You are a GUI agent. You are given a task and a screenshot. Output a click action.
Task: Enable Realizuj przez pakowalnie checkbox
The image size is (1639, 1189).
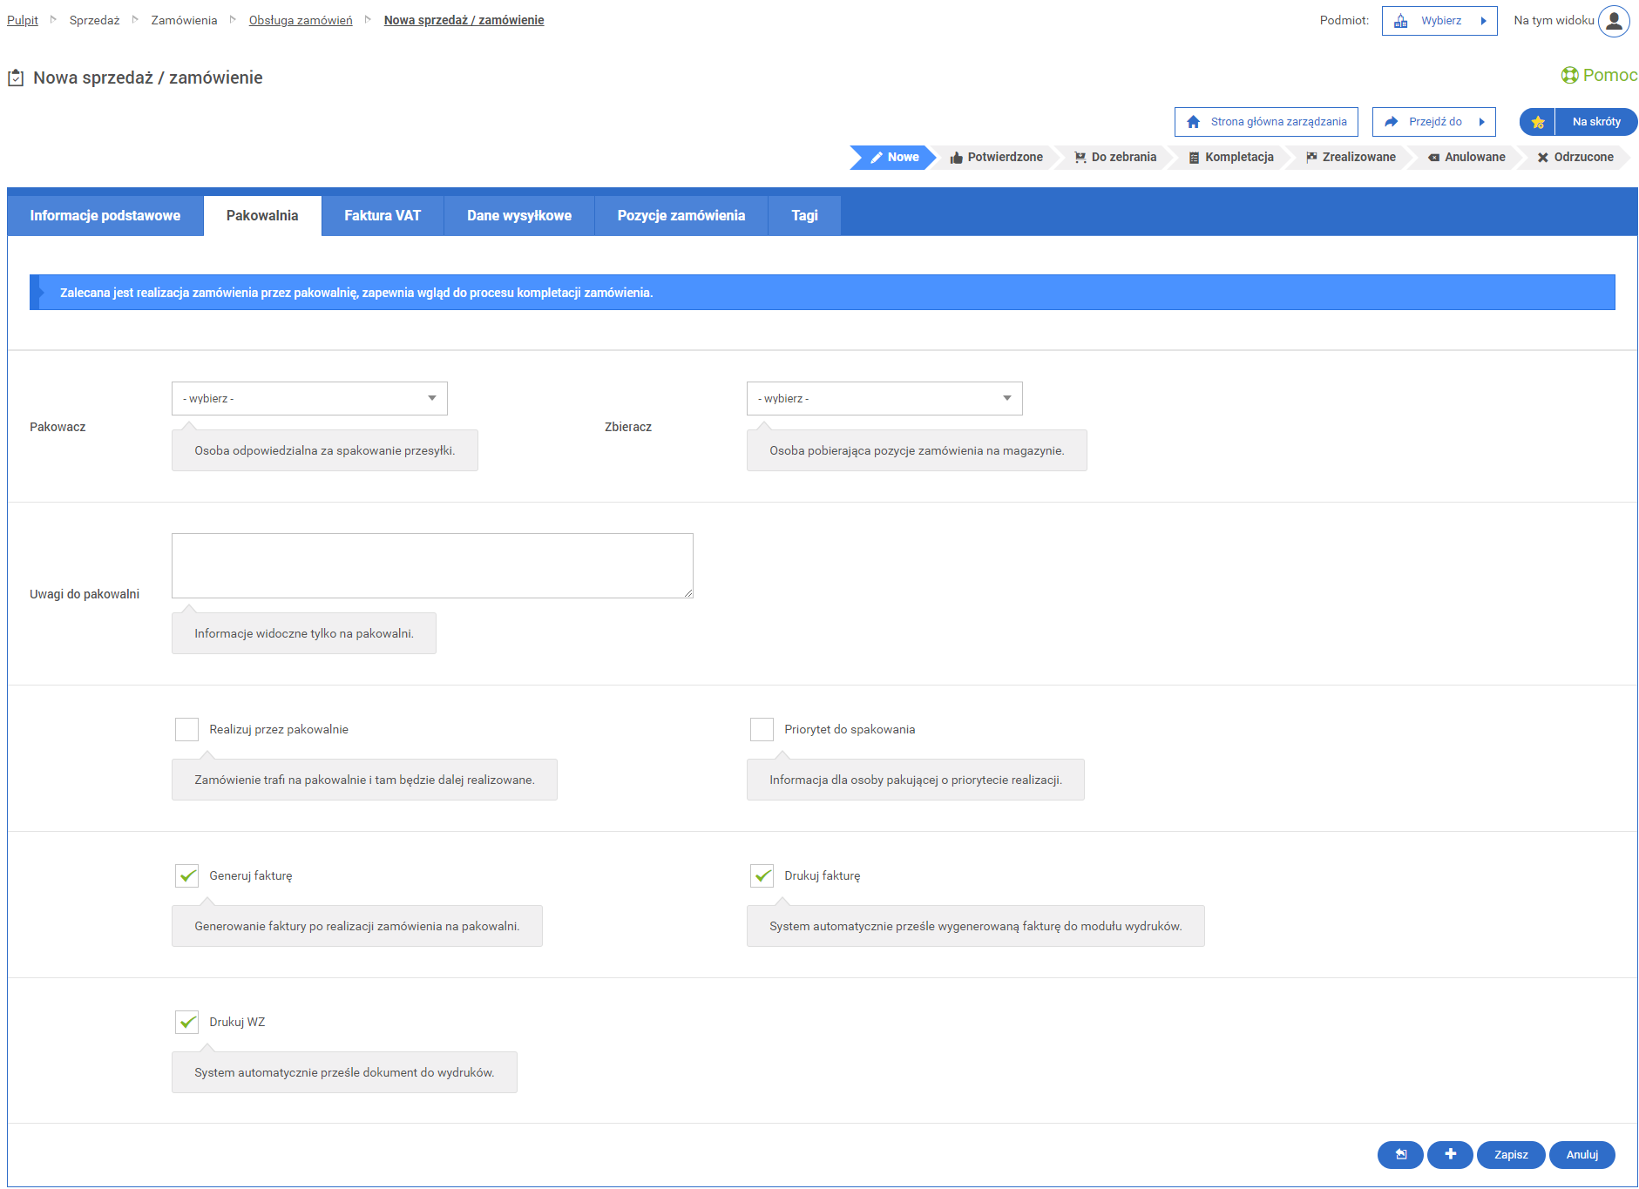tap(187, 730)
